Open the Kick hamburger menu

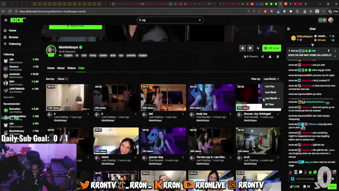tap(6, 20)
